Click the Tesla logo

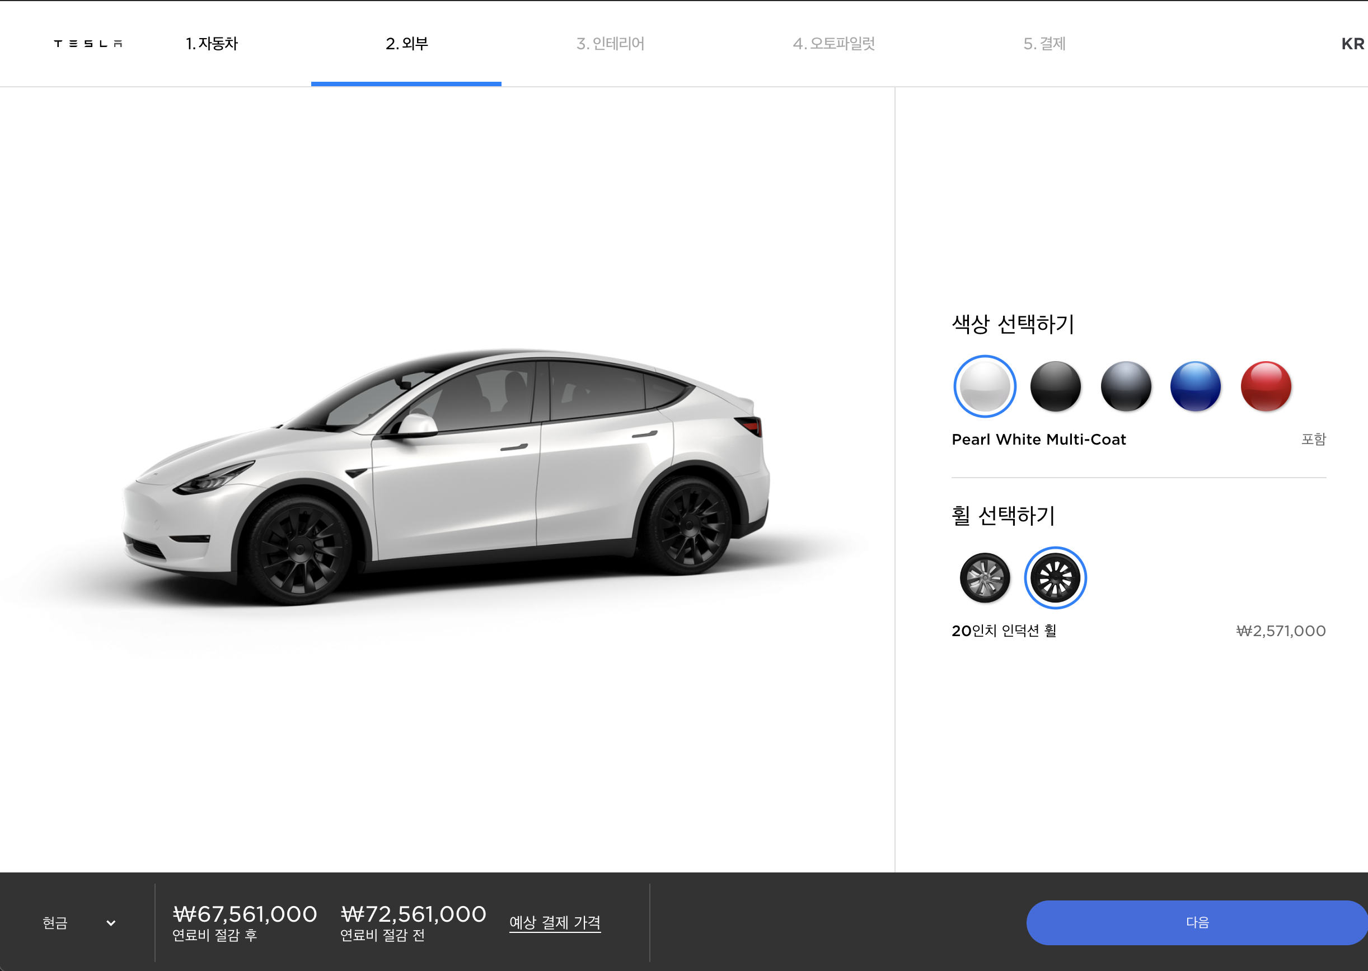[x=88, y=44]
